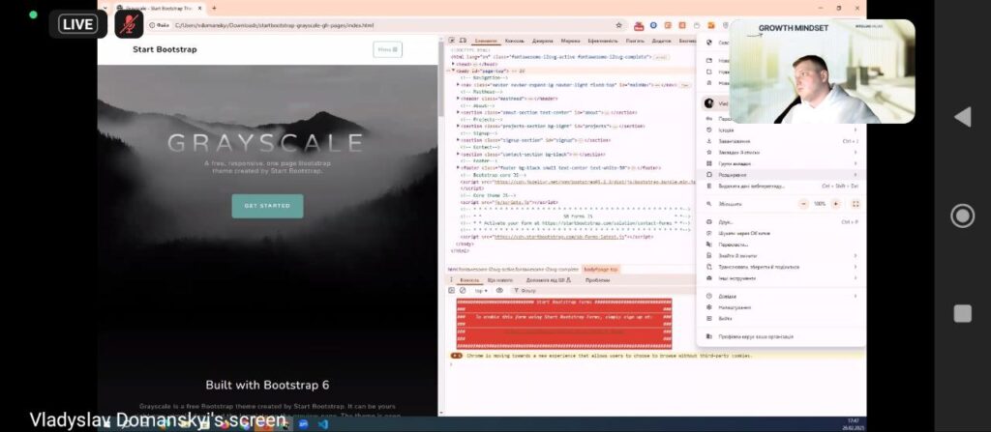Open the AI assistance drawer tab
This screenshot has width=991, height=432.
(549, 280)
